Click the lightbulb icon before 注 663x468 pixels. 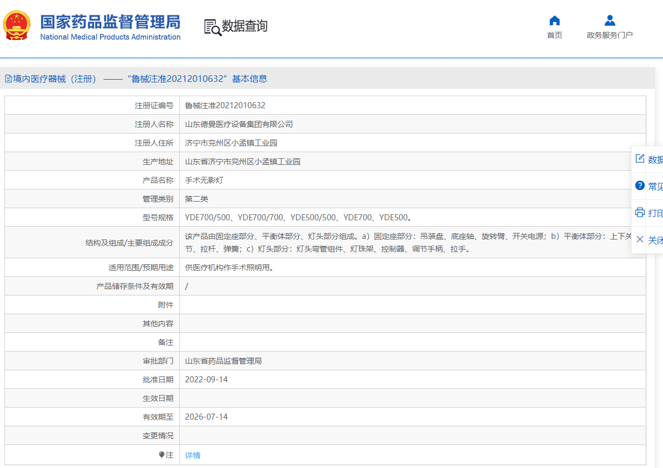point(161,455)
